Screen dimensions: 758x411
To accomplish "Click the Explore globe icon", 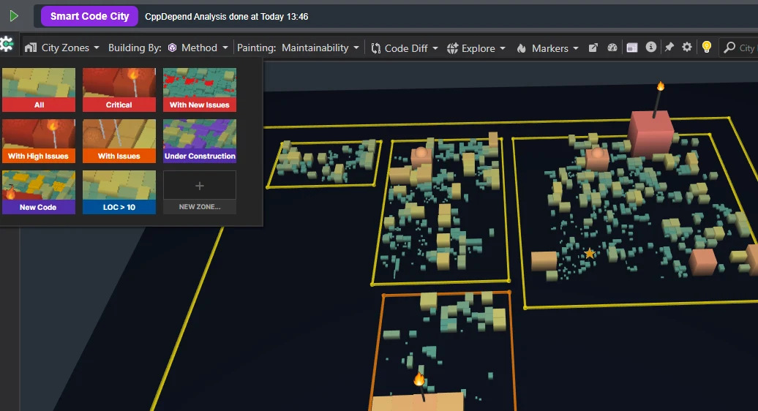I will (452, 48).
